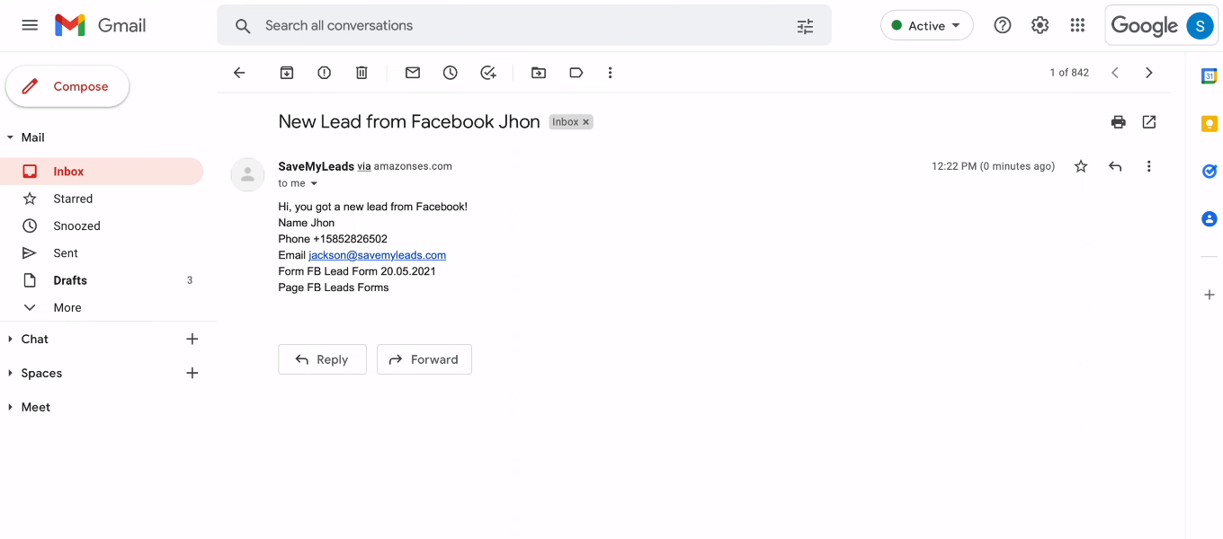Viewport: 1223px width, 539px height.
Task: Click the sender avatar picture
Action: click(247, 174)
